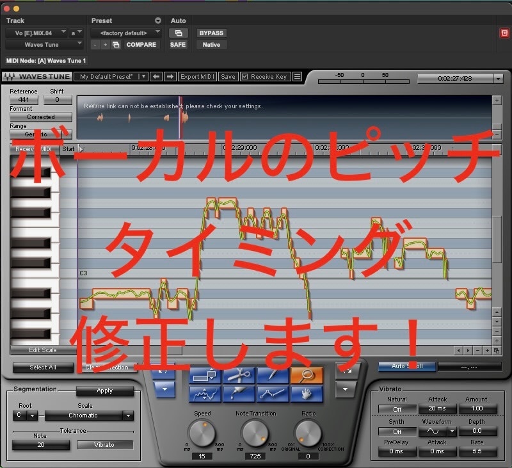Image resolution: width=512 pixels, height=468 pixels.
Task: Click the segmentation Apply button
Action: pos(105,391)
